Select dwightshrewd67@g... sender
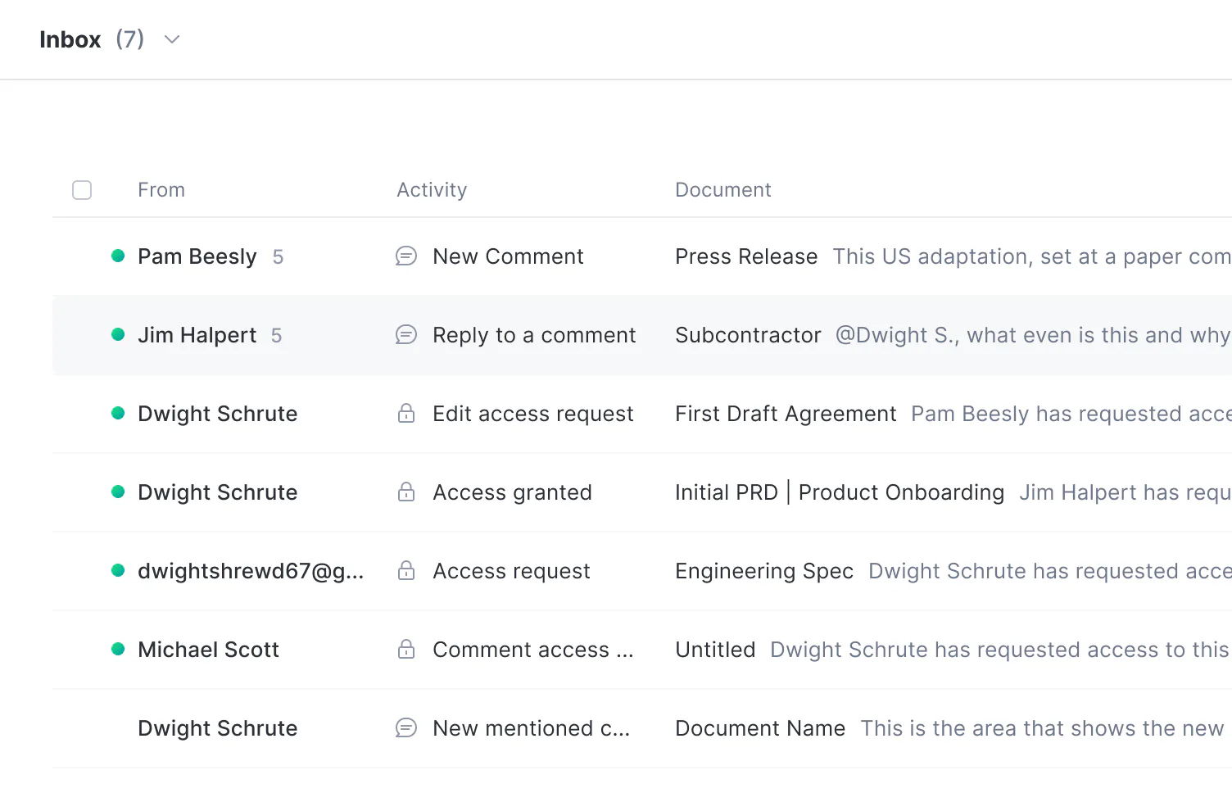Image resolution: width=1232 pixels, height=793 pixels. [251, 571]
